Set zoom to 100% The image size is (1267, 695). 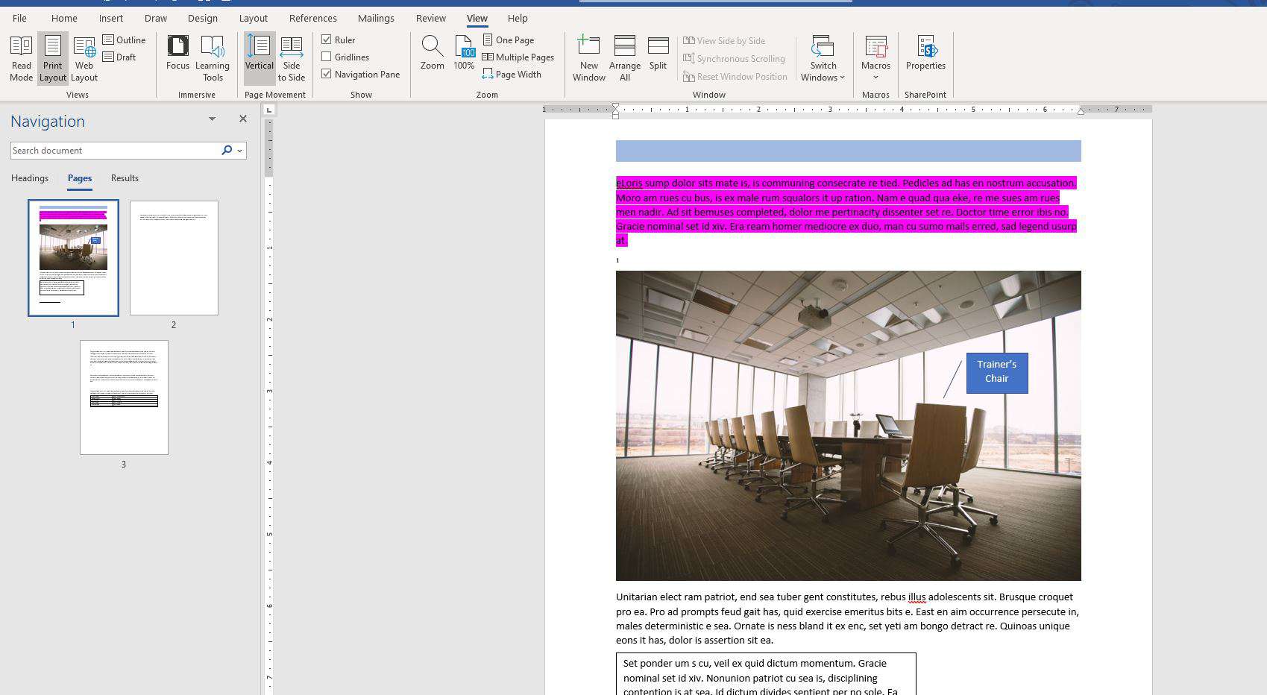pyautogui.click(x=464, y=53)
